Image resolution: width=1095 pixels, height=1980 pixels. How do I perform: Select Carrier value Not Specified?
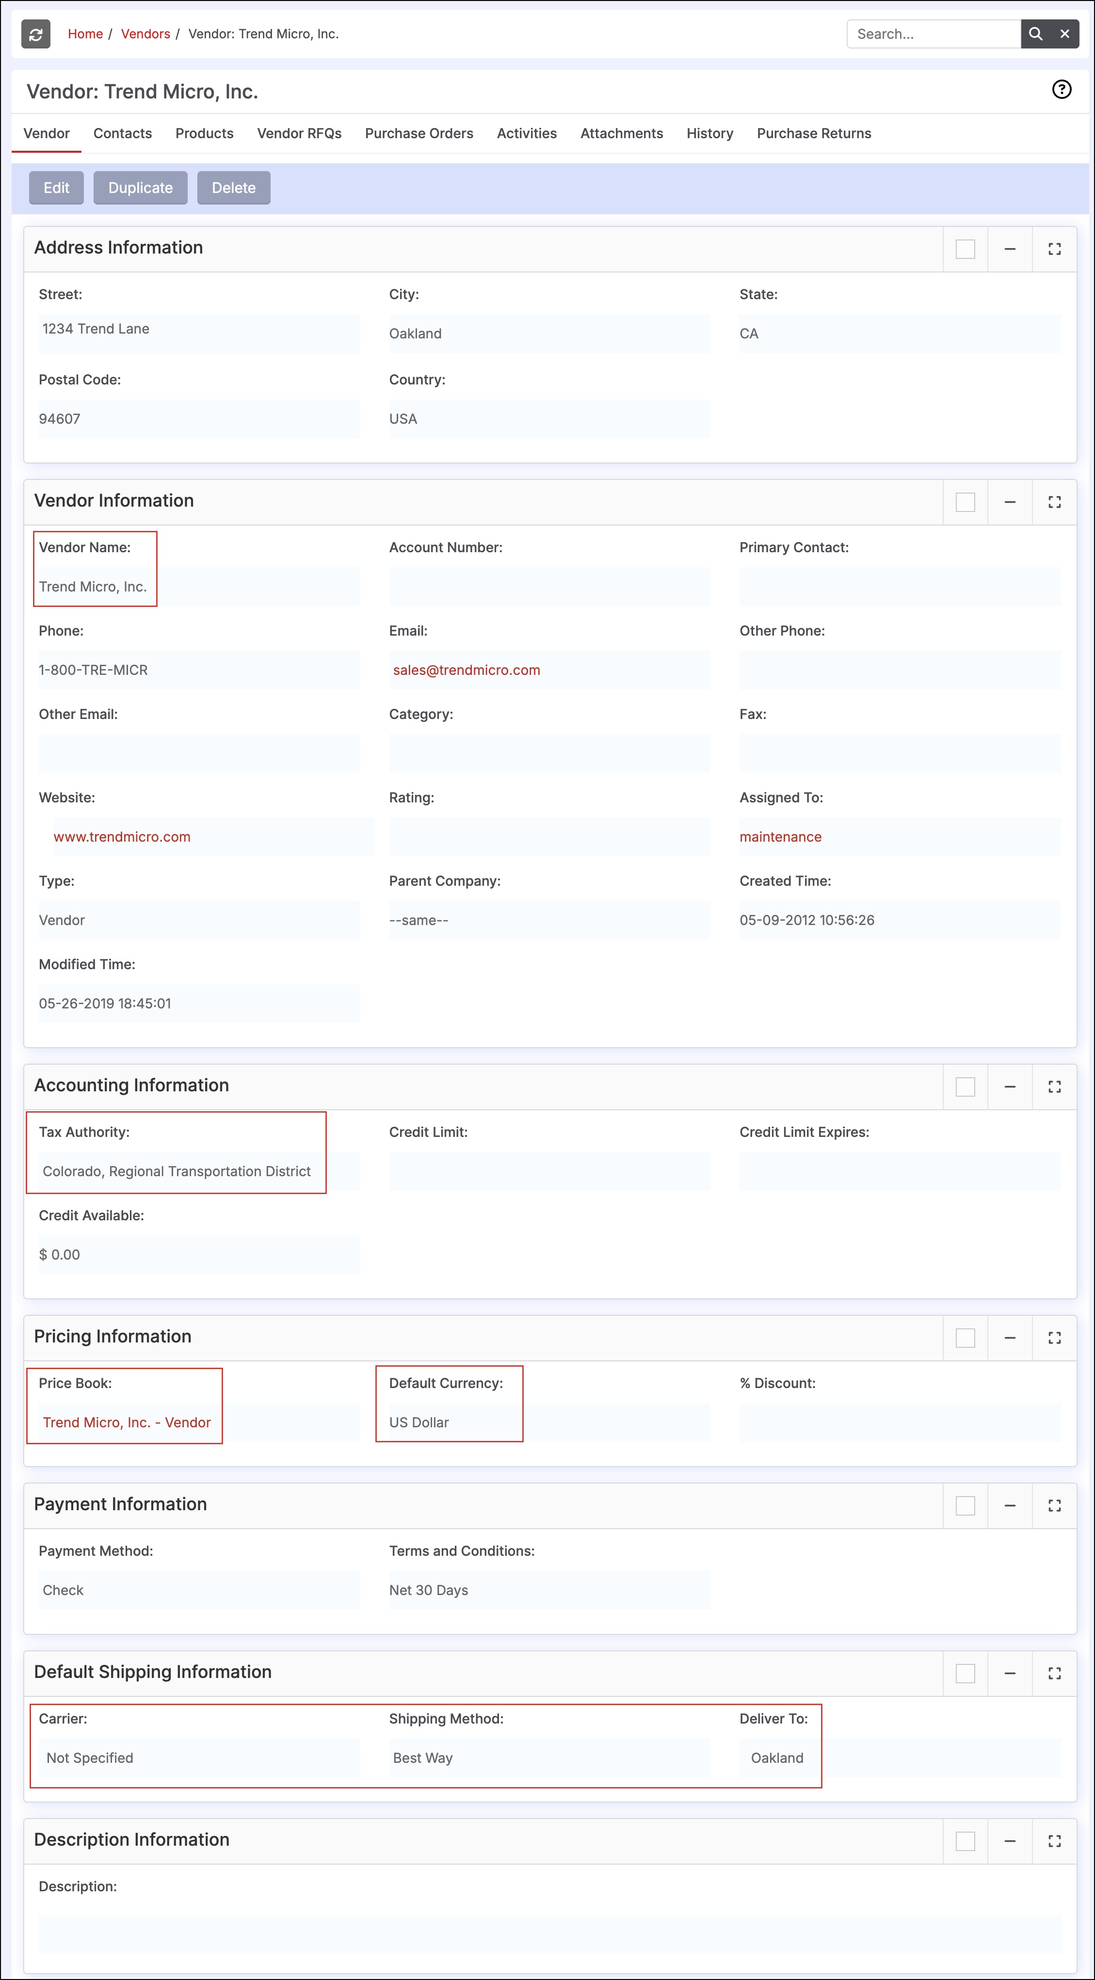click(x=90, y=1758)
